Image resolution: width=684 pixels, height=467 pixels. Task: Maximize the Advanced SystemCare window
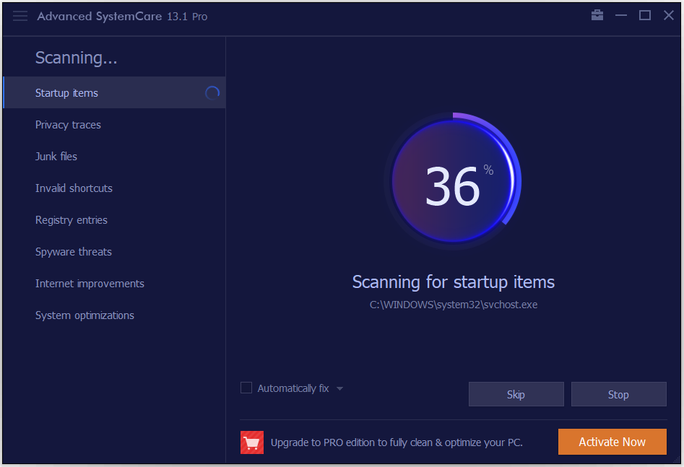(645, 15)
